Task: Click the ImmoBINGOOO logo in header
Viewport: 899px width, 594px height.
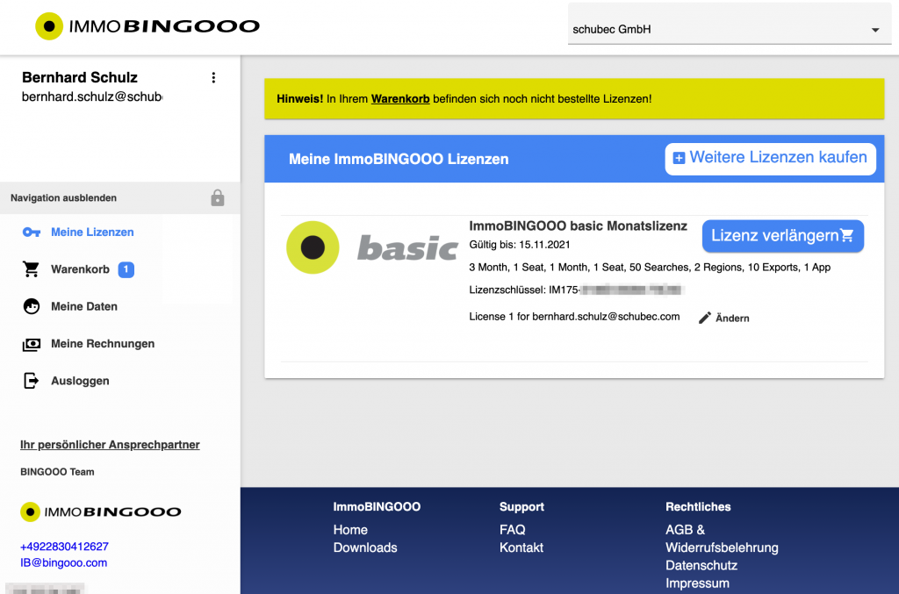Action: (x=147, y=26)
